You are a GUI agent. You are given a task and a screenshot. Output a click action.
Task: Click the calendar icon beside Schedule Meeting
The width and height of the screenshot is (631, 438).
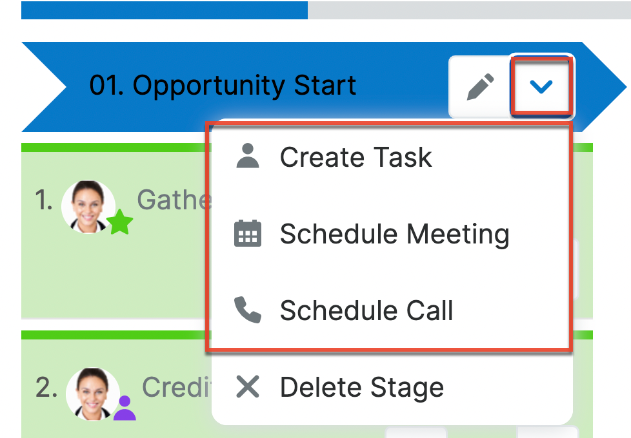click(248, 234)
